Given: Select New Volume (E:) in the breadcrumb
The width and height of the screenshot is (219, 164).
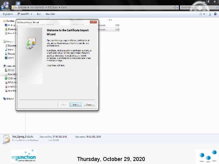Looking at the screenshot, I should point(37,7).
